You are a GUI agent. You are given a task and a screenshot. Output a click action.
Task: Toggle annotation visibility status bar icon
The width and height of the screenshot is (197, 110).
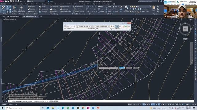click(159, 105)
